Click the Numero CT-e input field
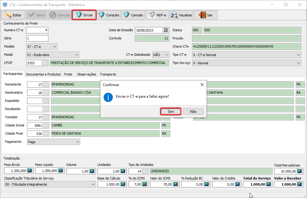The image size is (307, 198). click(37, 30)
